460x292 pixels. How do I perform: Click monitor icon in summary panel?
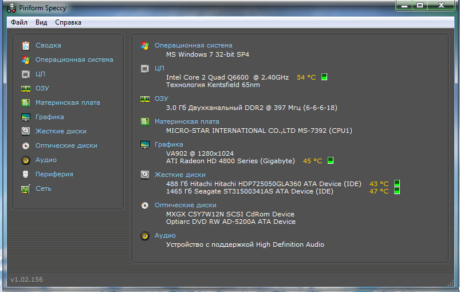point(145,145)
